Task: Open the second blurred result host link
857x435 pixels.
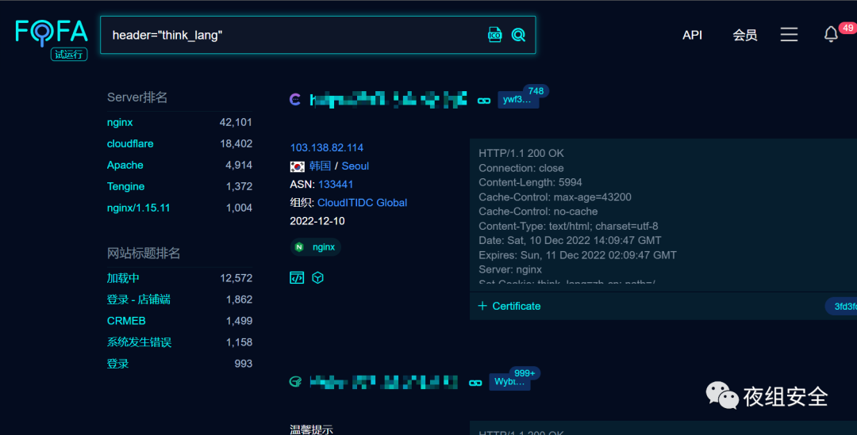Action: click(384, 381)
